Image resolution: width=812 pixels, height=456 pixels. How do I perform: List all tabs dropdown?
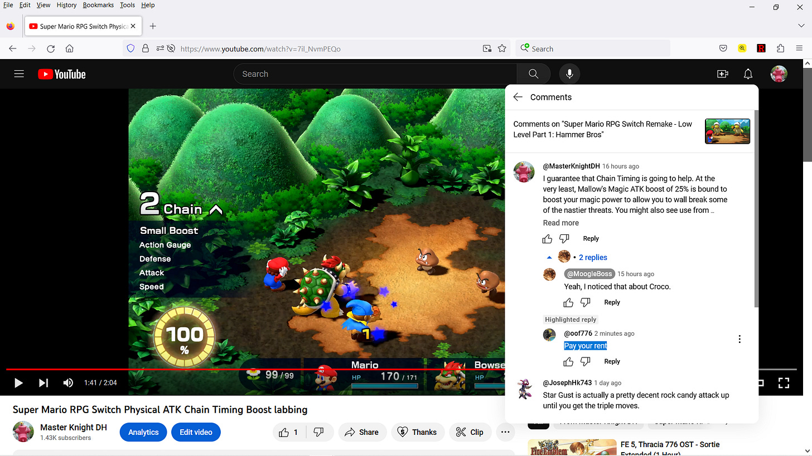(801, 26)
